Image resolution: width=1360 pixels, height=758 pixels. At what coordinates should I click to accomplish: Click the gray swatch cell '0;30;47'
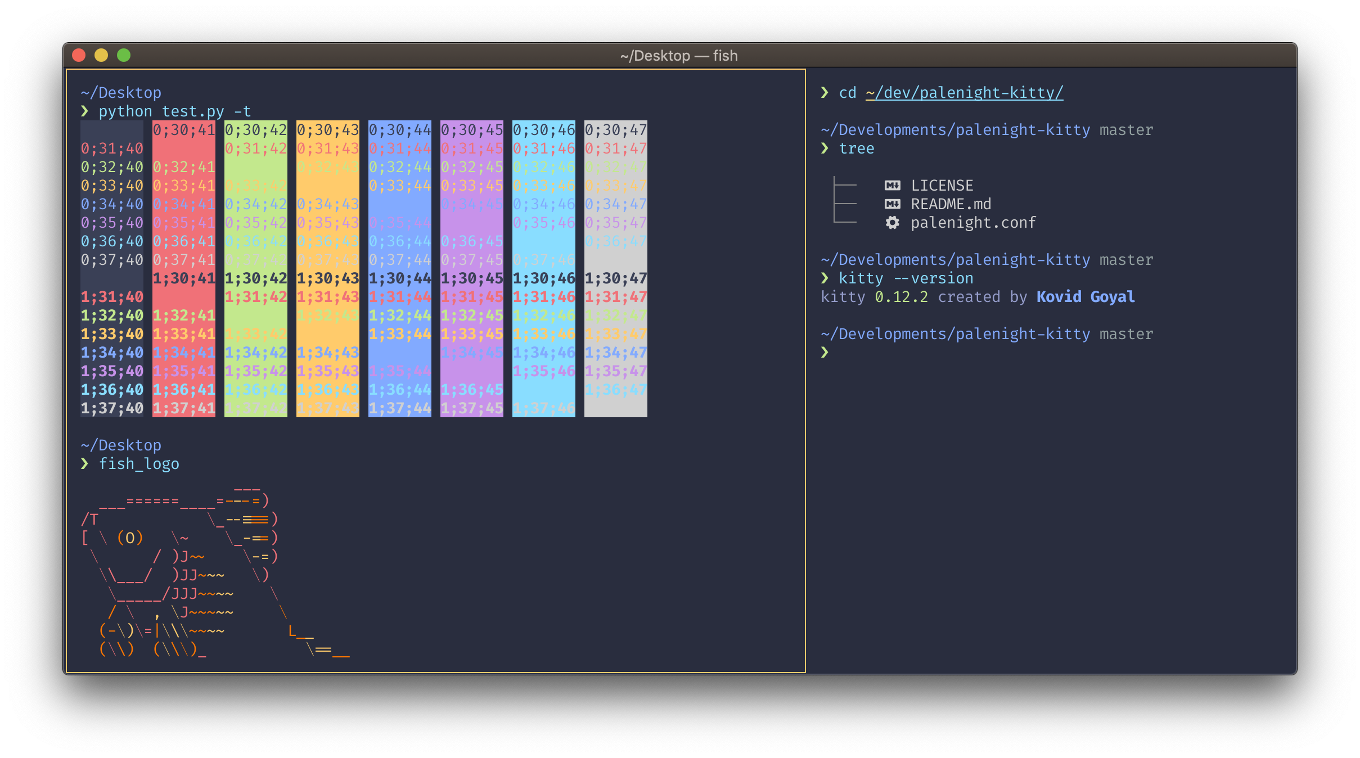[616, 130]
